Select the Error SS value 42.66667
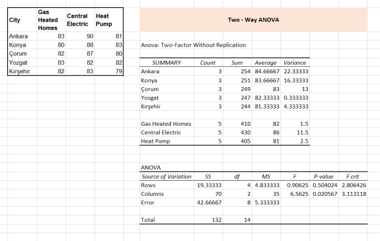This screenshot has width=380, height=241. (x=208, y=203)
